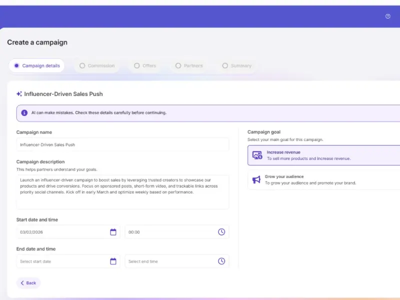Open the help icon in header
The height and width of the screenshot is (300, 400).
click(387, 16)
